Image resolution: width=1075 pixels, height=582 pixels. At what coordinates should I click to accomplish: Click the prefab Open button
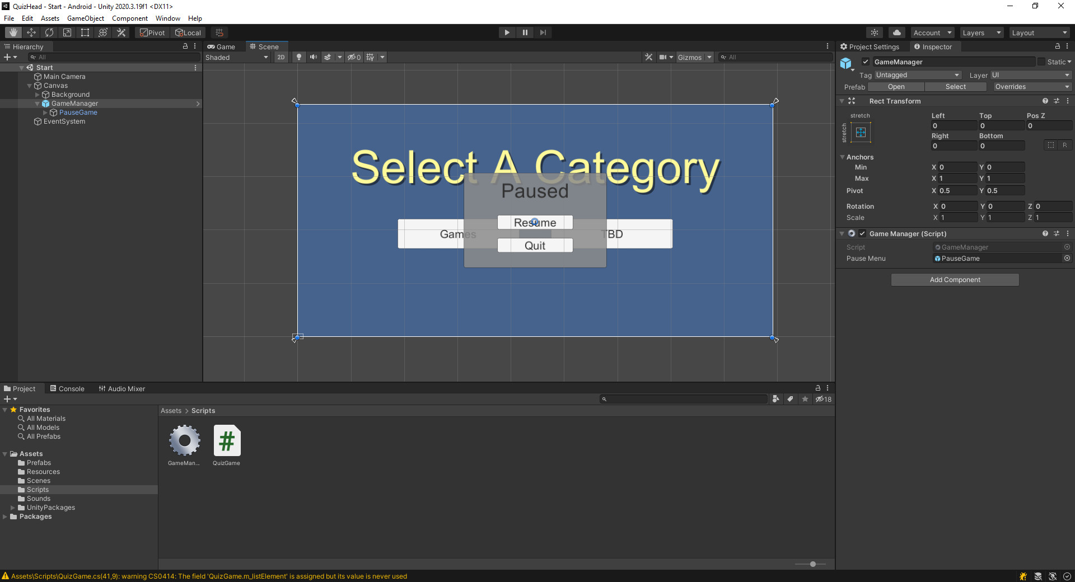[x=896, y=87]
